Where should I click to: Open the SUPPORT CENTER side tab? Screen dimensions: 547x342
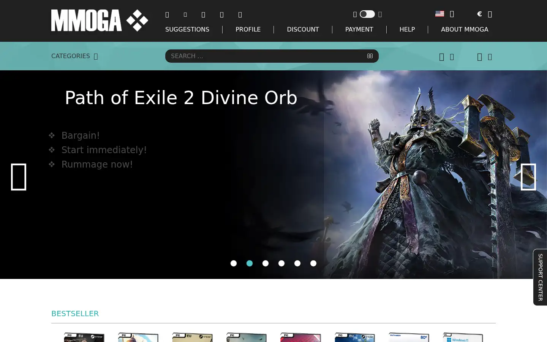pyautogui.click(x=540, y=277)
